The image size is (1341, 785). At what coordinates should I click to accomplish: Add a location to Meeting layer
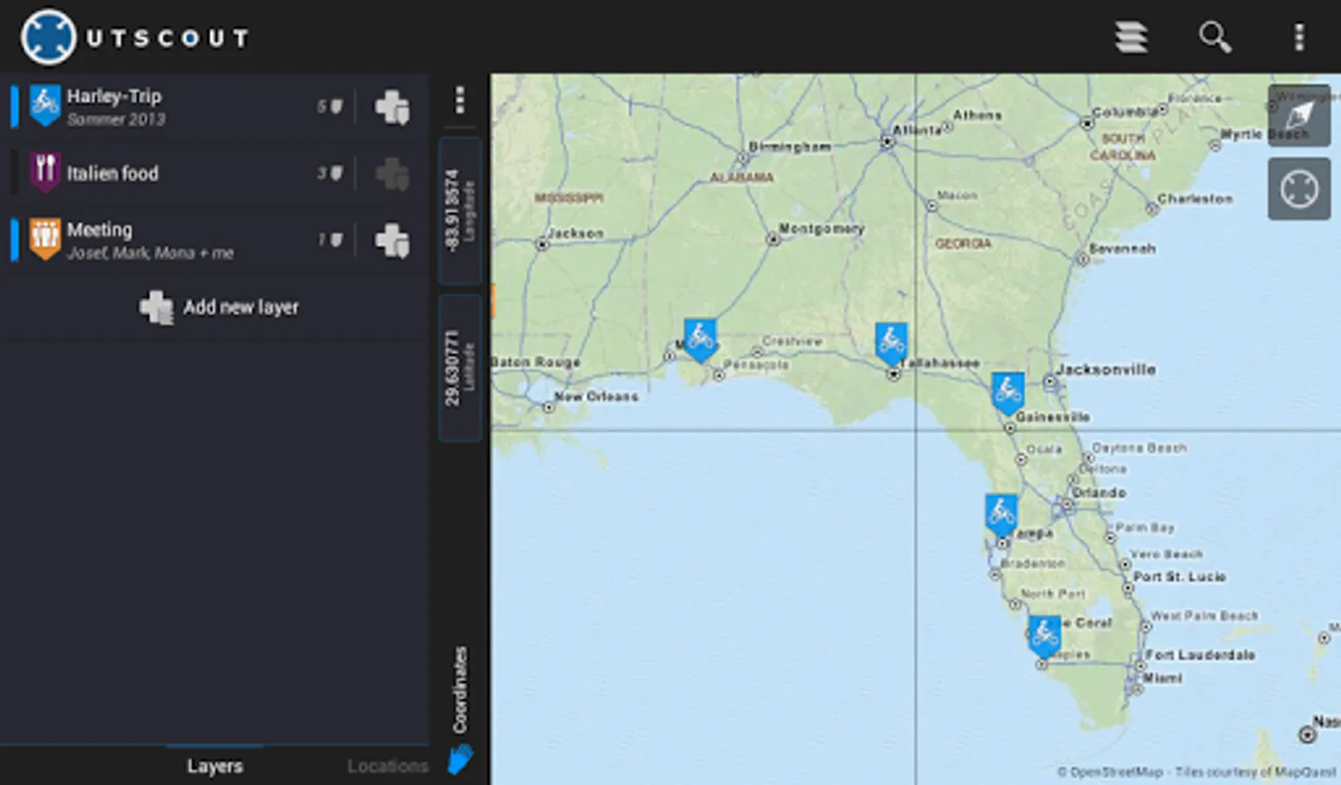392,240
